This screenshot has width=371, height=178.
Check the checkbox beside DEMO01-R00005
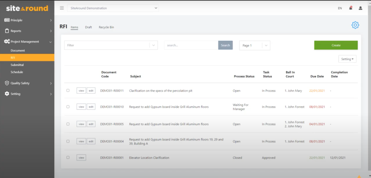coord(68,124)
